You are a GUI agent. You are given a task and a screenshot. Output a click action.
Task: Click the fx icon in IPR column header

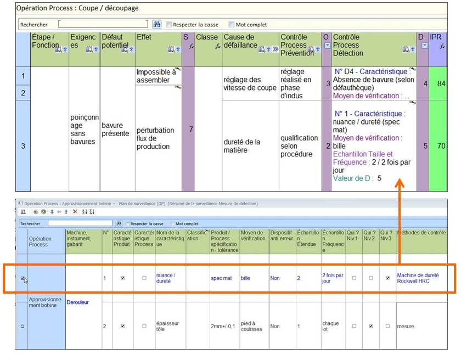point(442,46)
